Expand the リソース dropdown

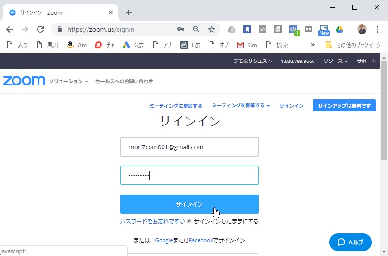tap(335, 61)
